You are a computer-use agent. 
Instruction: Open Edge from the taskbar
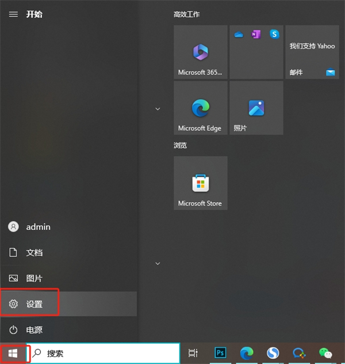tap(247, 353)
